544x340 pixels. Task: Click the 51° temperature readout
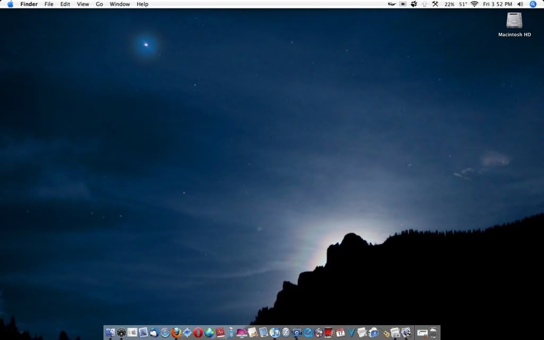point(463,4)
